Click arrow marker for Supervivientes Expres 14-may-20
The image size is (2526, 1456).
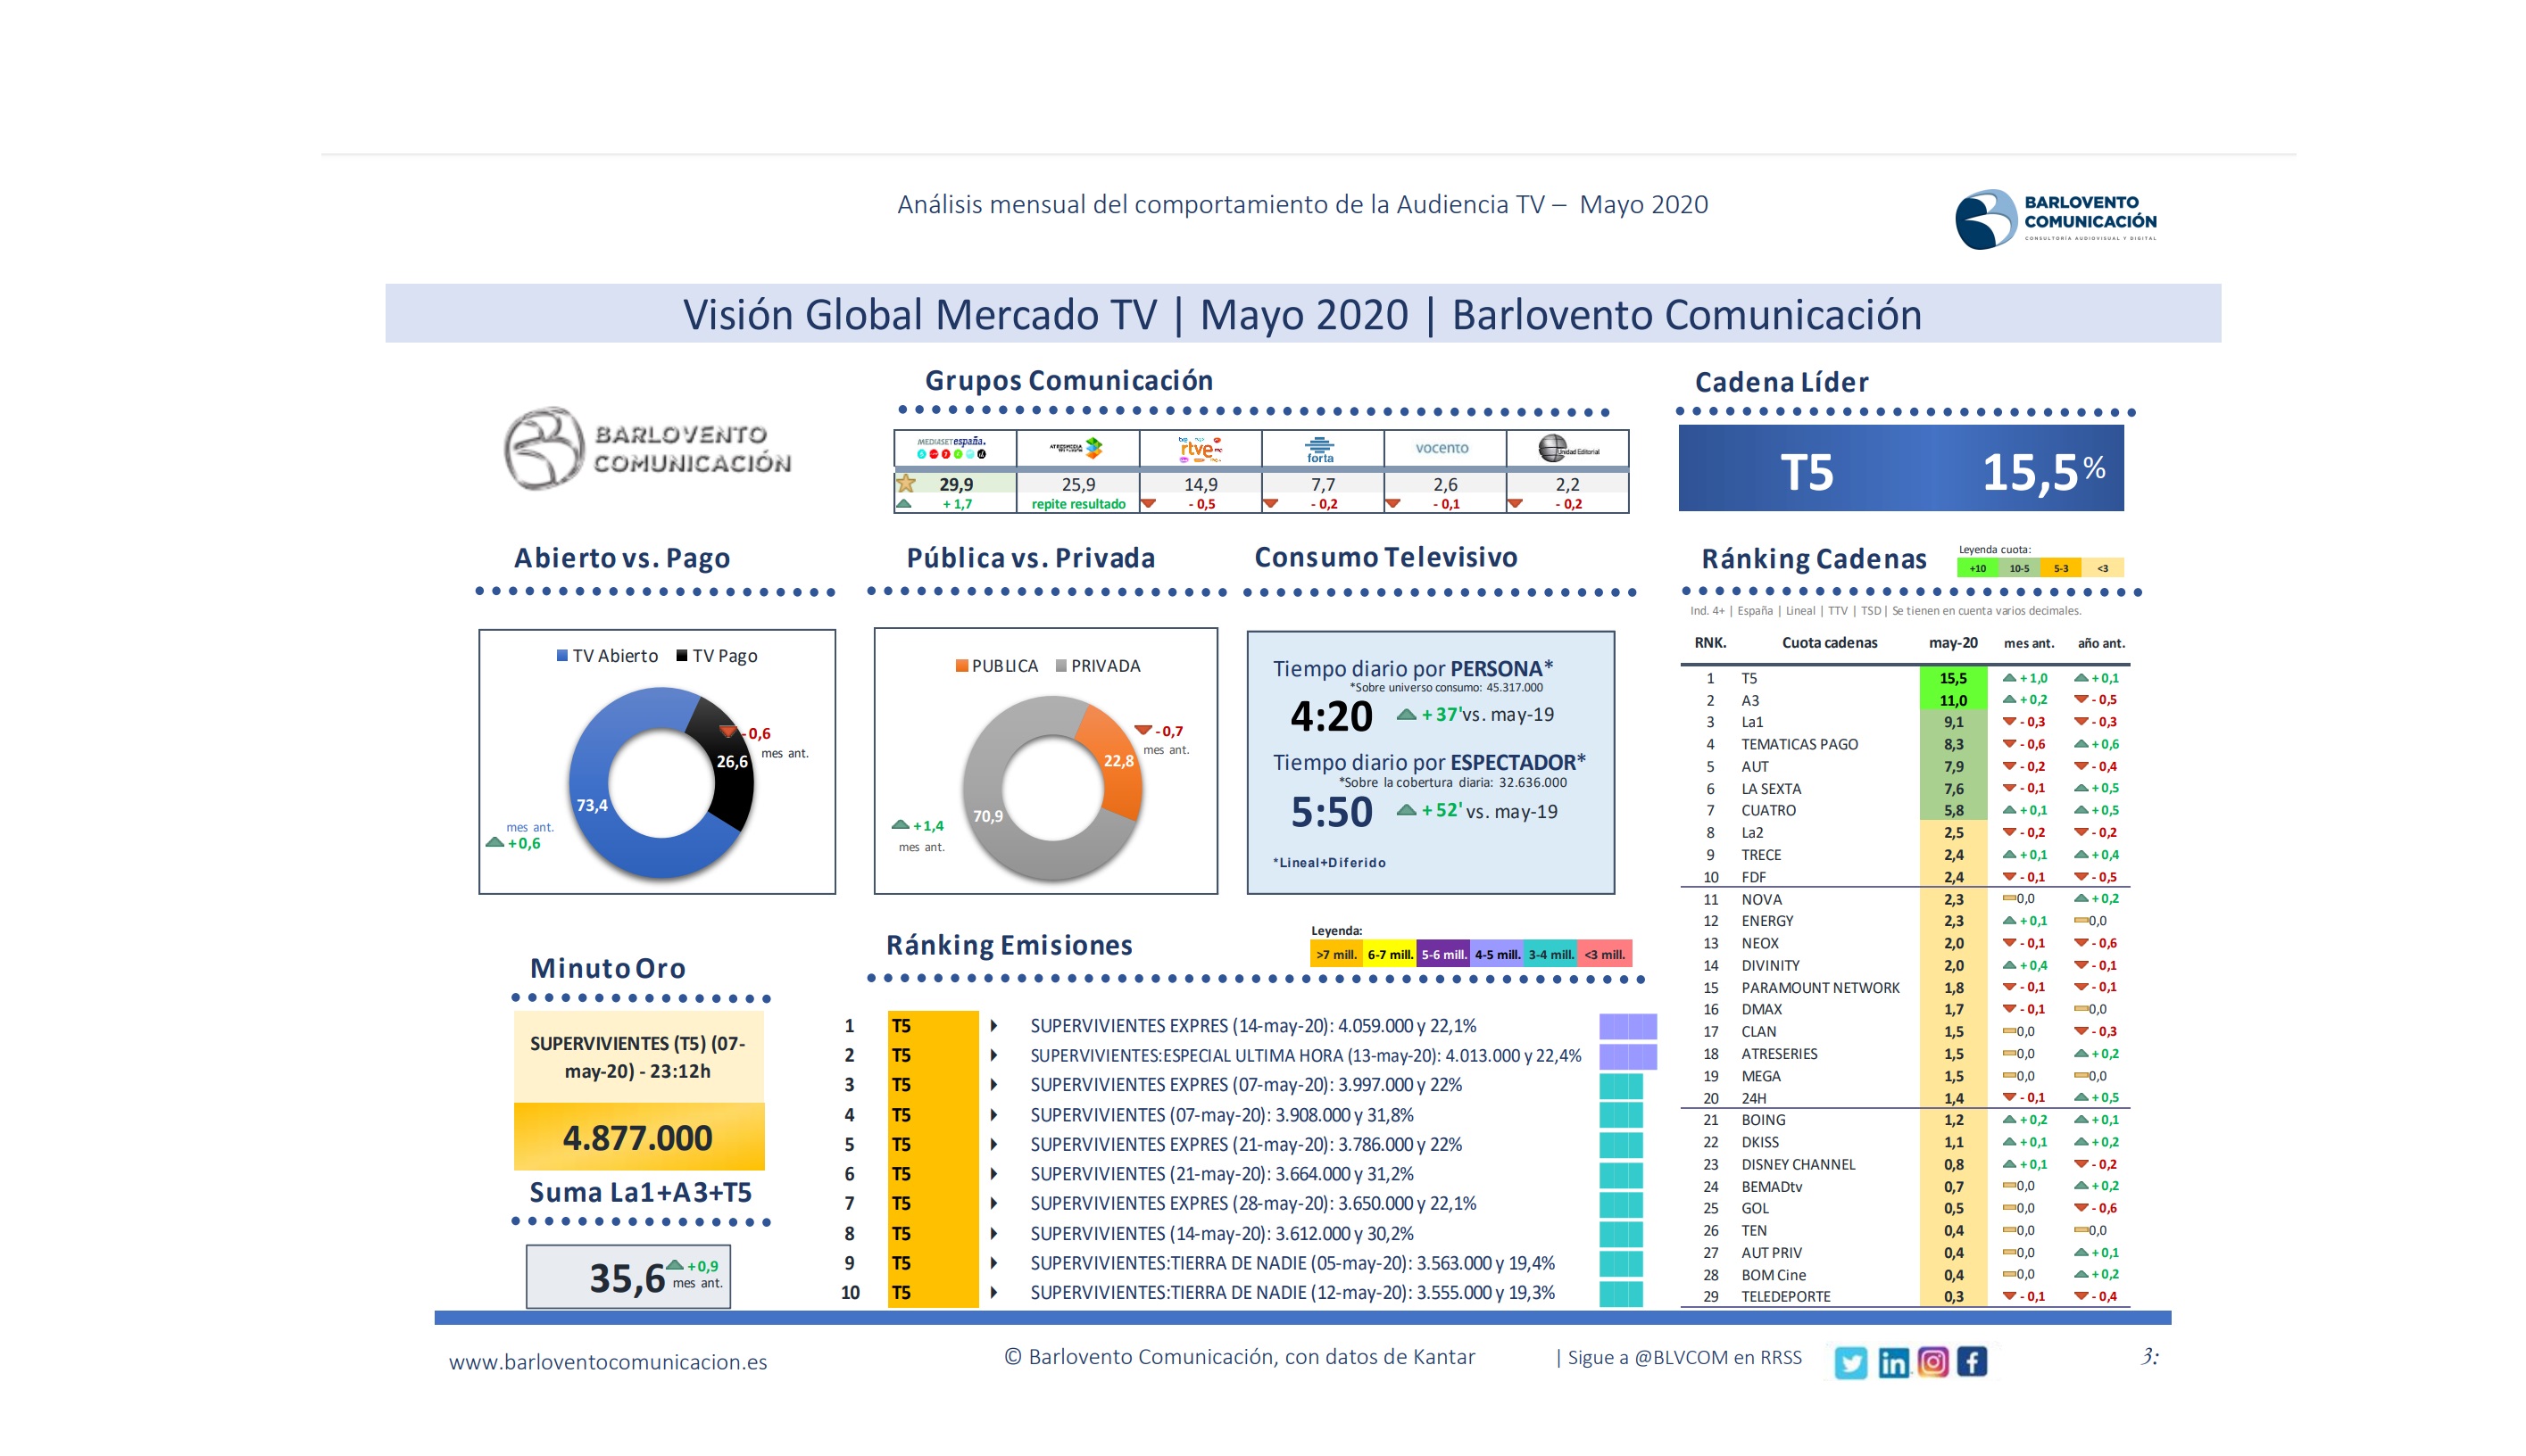click(x=993, y=1025)
